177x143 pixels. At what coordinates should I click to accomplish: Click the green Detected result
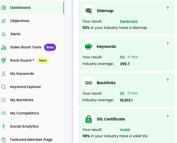pos(128,21)
